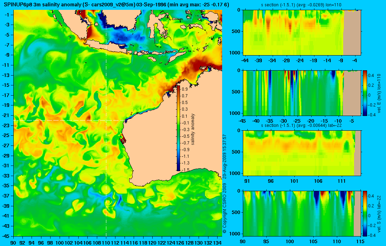Click the 111 tick under lat=-22 salinity section

click(342, 181)
